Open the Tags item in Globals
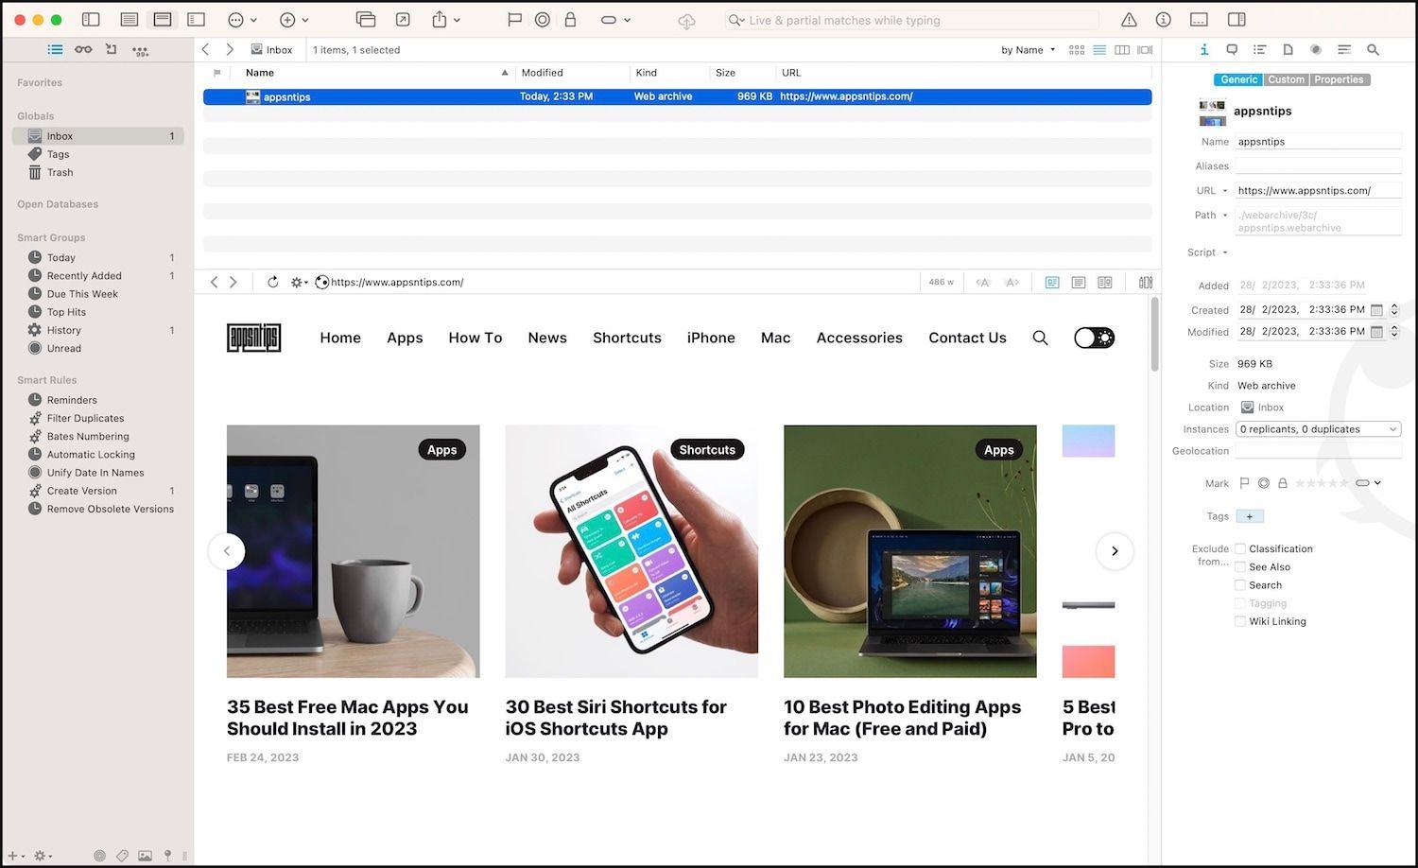 coord(59,154)
